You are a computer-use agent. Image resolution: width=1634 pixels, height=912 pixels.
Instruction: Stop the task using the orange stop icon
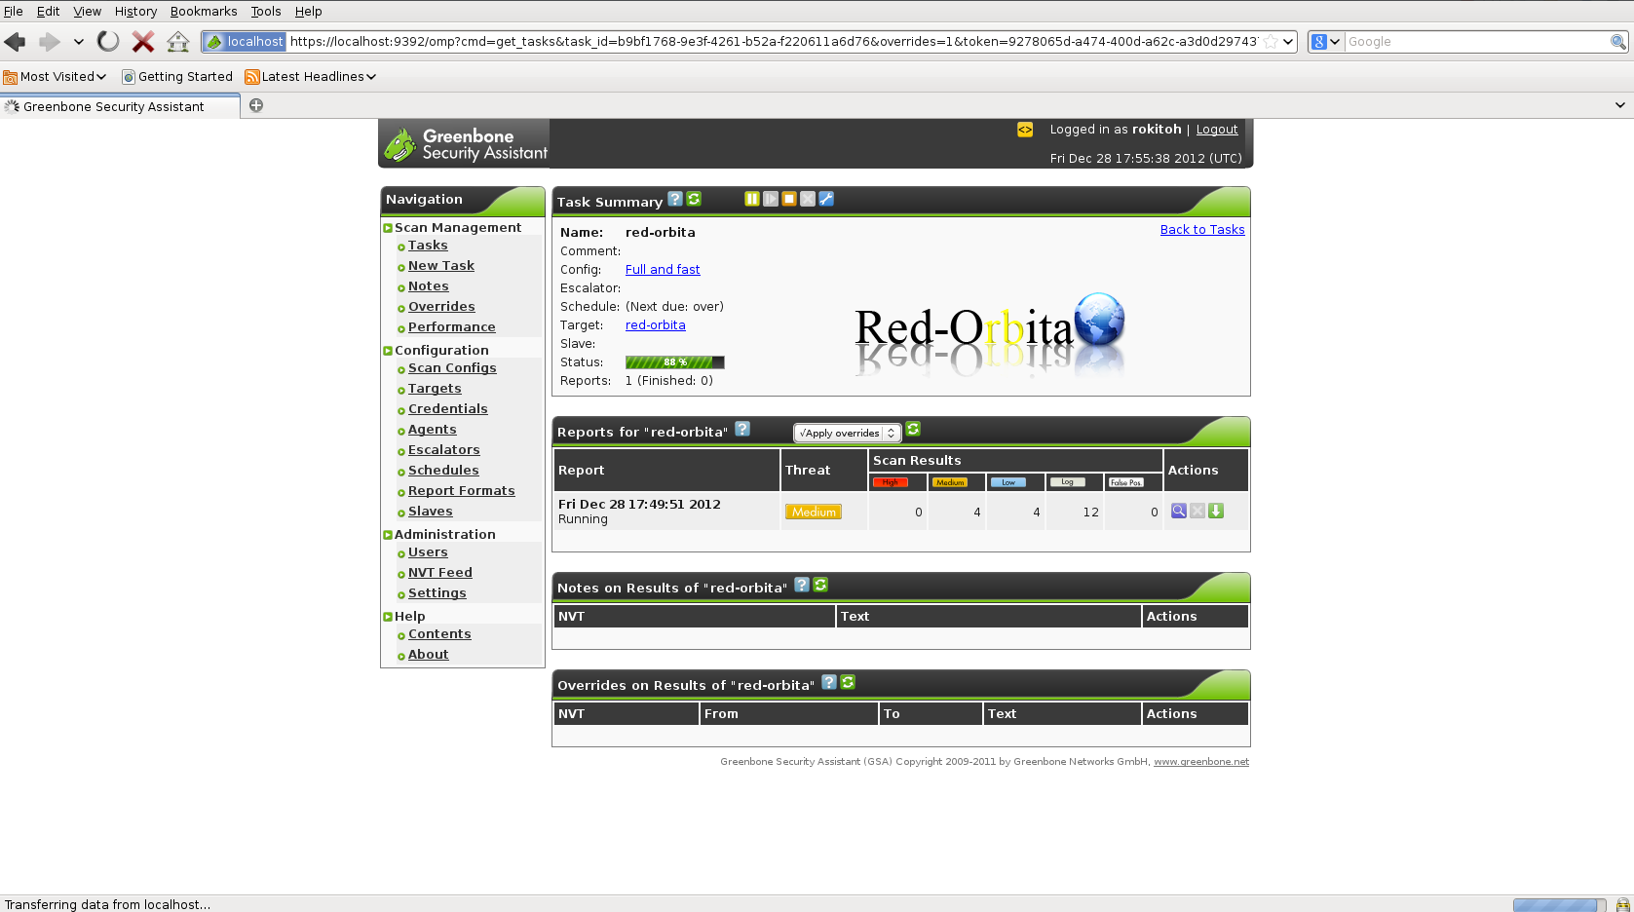click(x=789, y=199)
